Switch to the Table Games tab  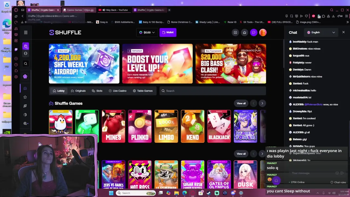pos(143,91)
